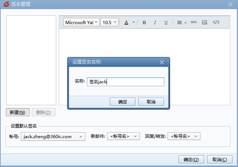Open the font color dropdown arrow
Viewport: 238px width, 167px height.
click(134, 23)
